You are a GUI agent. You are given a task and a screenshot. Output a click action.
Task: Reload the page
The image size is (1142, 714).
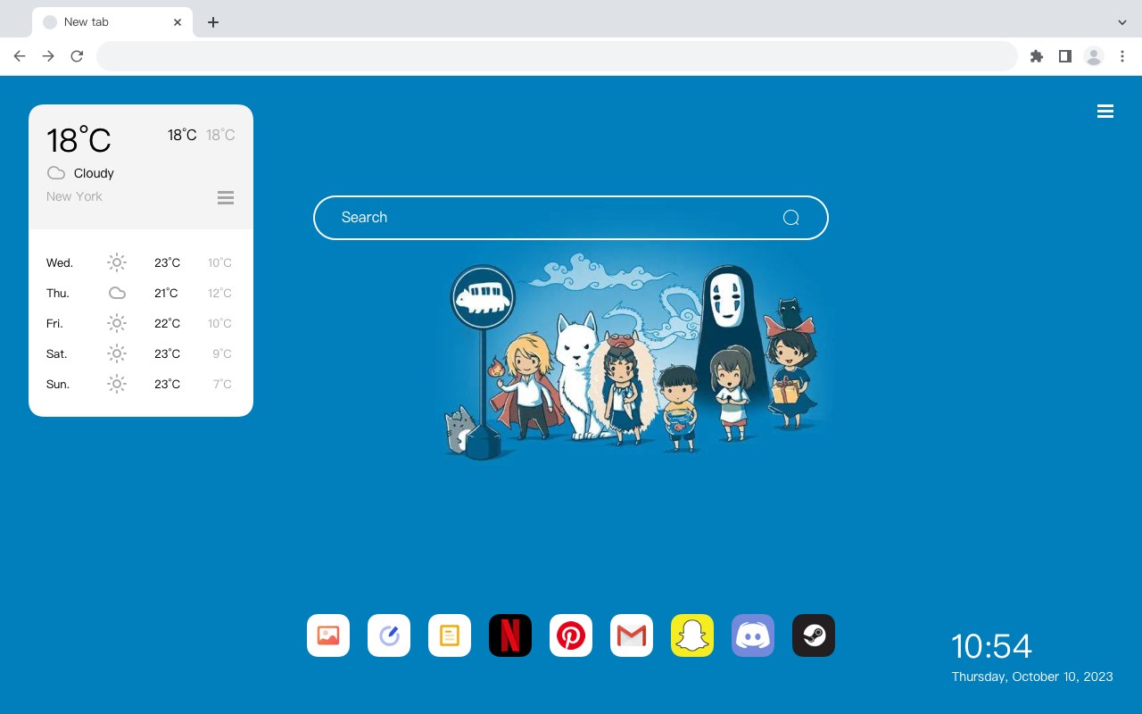point(77,56)
